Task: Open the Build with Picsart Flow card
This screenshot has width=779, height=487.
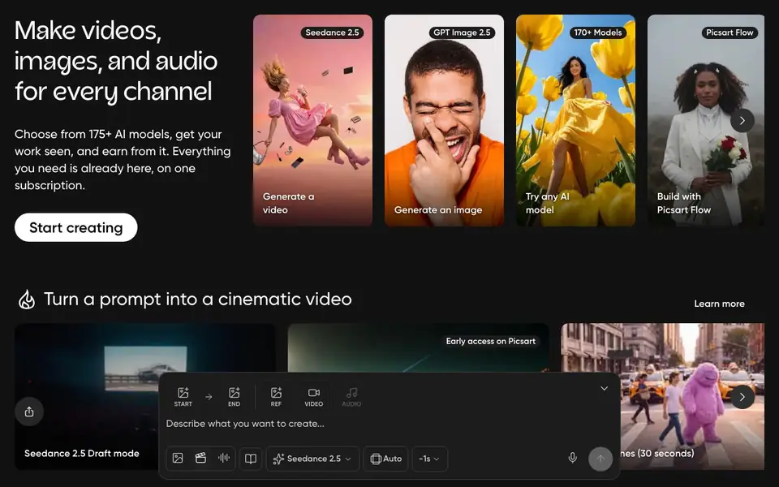Action: point(705,120)
